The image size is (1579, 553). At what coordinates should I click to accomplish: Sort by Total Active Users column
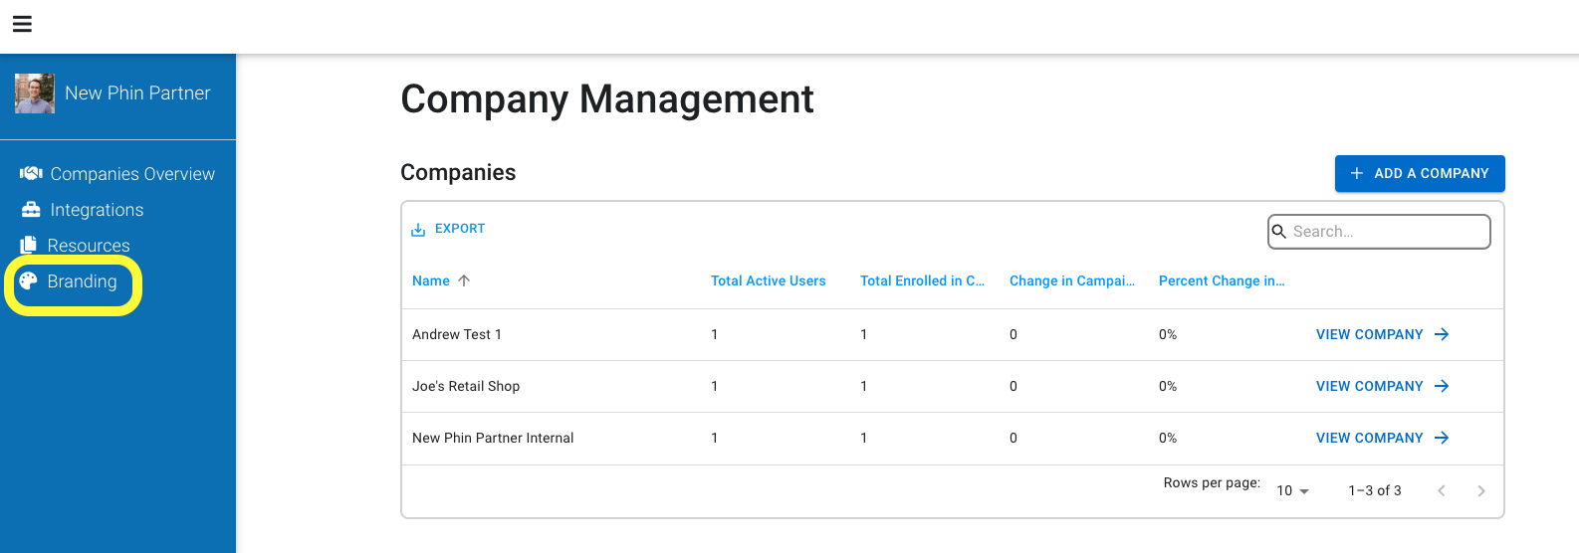(x=768, y=280)
